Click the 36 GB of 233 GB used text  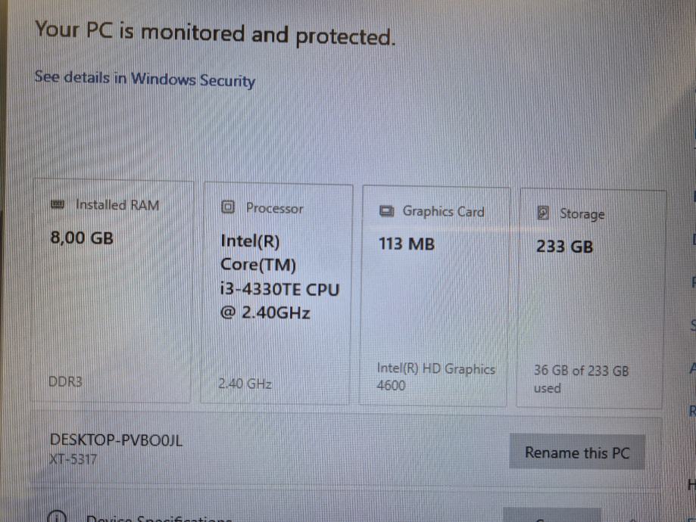point(581,380)
